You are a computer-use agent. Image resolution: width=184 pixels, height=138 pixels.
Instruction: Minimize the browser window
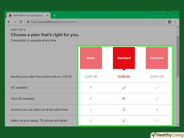[x=158, y=13]
